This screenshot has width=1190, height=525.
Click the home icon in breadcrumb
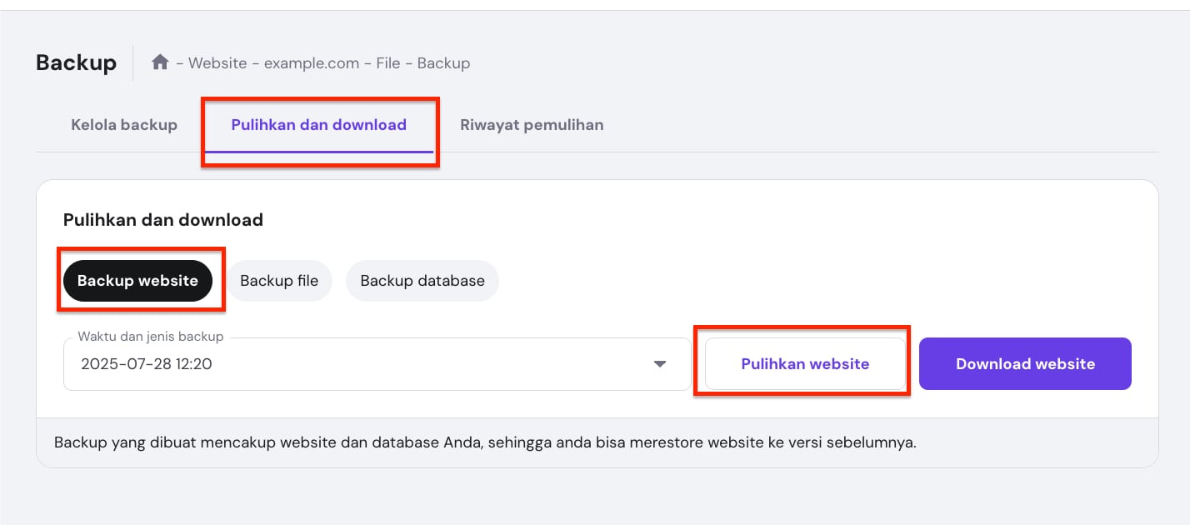point(160,62)
